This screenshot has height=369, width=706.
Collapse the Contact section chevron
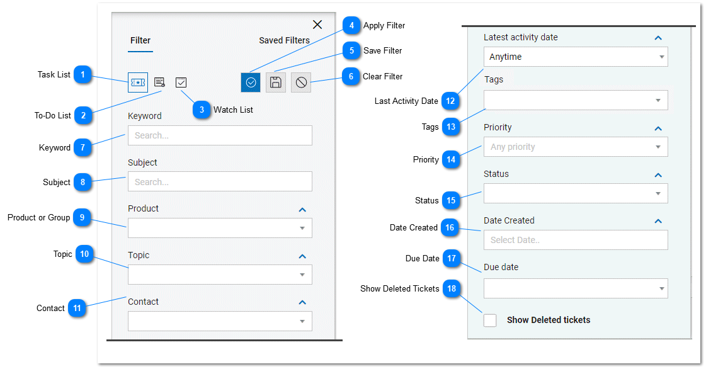(302, 302)
